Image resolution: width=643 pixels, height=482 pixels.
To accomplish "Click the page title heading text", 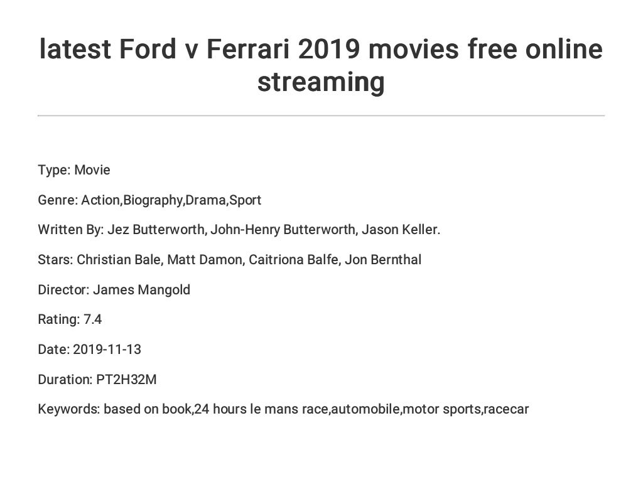I will (321, 65).
